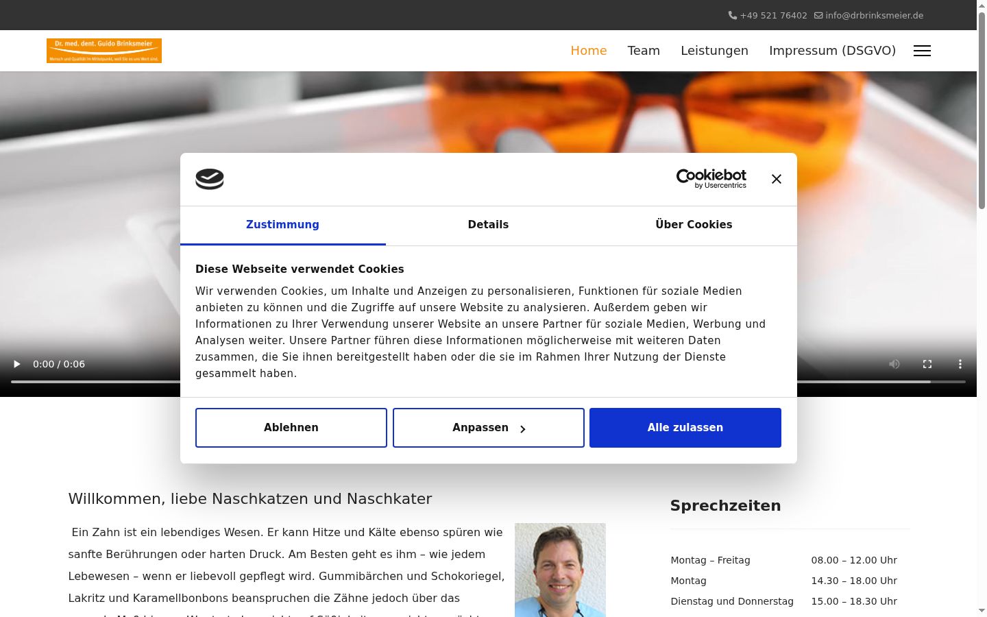Go to Home in navigation
This screenshot has width=987, height=617.
[589, 51]
